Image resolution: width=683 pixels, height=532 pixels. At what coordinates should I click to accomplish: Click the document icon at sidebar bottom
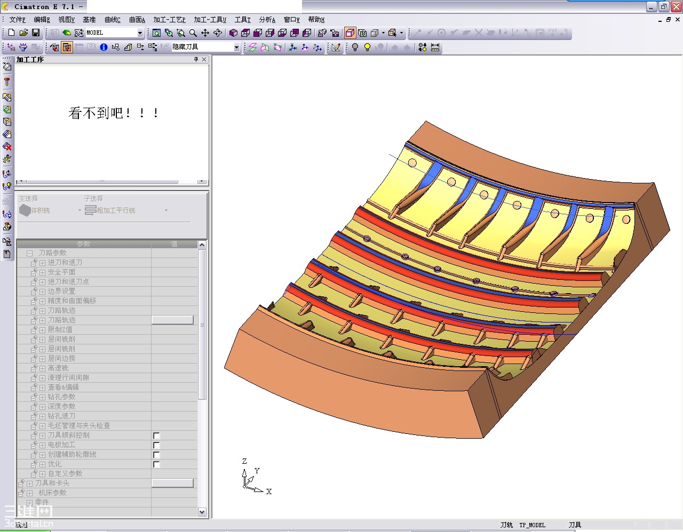pyautogui.click(x=7, y=254)
